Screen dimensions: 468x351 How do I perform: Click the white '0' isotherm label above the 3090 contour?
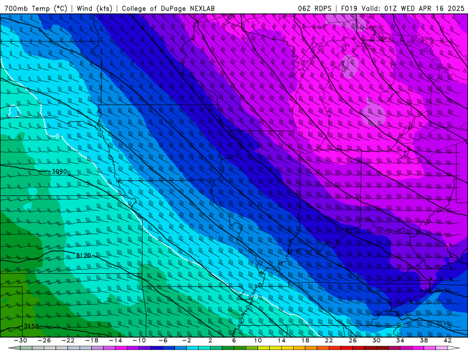tap(58, 136)
